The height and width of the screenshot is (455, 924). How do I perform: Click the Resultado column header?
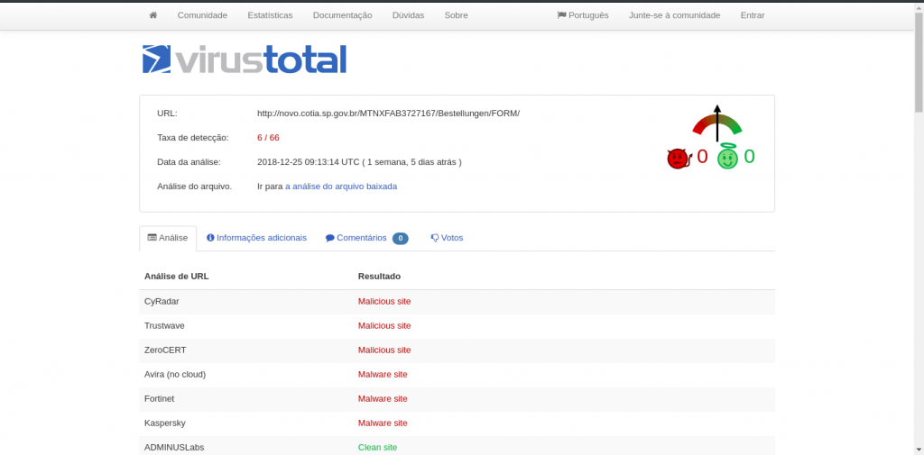point(380,276)
